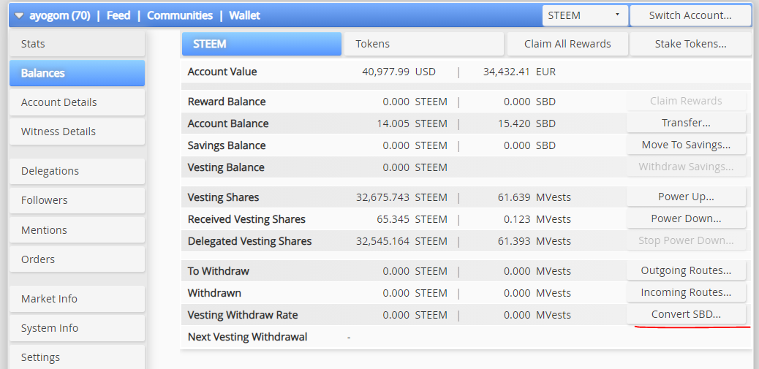Open the Incoming Routes... dialog button
Viewport: 759px width, 369px height.
(686, 292)
